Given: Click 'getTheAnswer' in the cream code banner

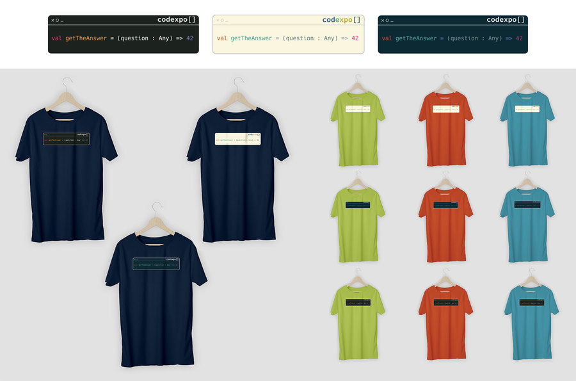Looking at the screenshot, I should 252,38.
